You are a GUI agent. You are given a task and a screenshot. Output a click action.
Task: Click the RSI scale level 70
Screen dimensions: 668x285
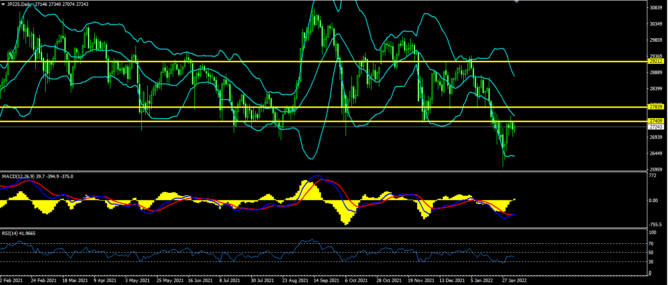coord(651,243)
